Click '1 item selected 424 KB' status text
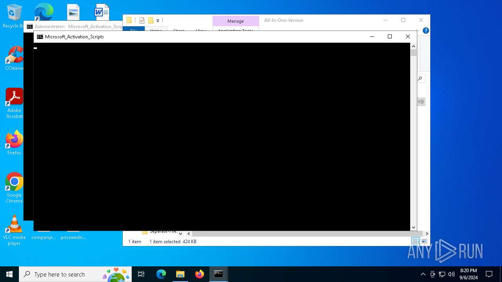This screenshot has width=502, height=282. 173,242
